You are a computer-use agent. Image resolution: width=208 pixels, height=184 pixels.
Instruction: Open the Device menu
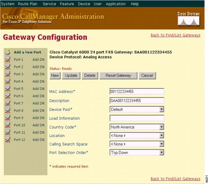(84, 4)
